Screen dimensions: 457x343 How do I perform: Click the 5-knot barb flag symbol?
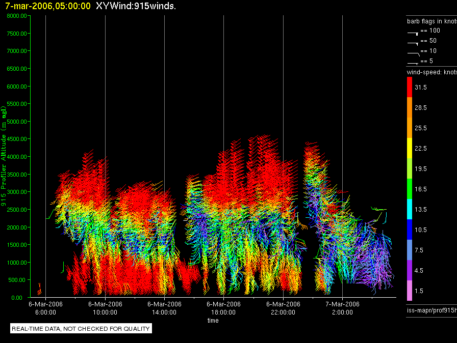pos(413,63)
